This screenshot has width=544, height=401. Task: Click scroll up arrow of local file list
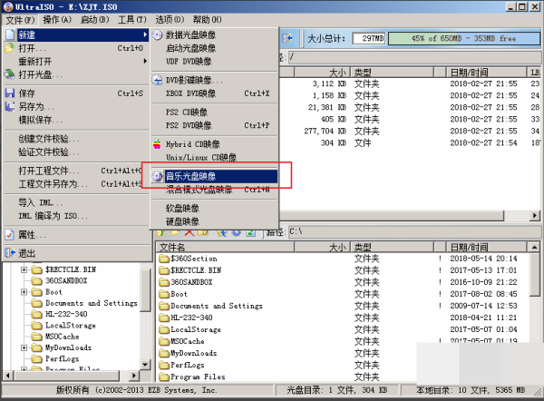coord(535,247)
